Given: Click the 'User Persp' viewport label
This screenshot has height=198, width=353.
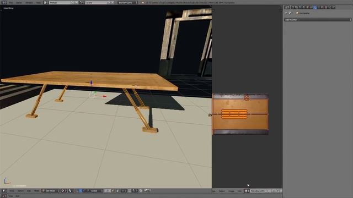Looking at the screenshot, I should (9, 8).
